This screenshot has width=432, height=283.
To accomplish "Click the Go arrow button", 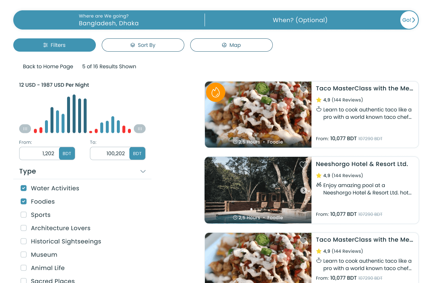I will click(x=409, y=20).
